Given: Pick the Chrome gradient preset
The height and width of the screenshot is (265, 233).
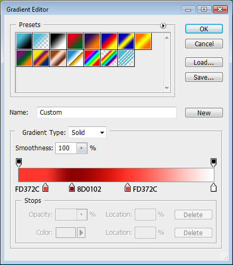Looking at the screenshot, I should click(75, 58).
